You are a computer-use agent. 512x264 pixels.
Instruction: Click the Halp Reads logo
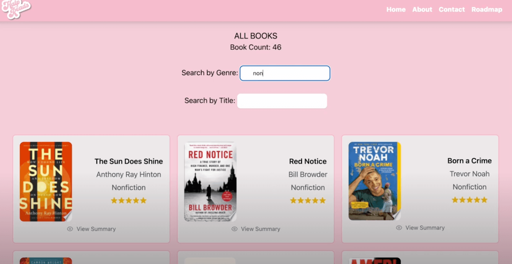click(16, 9)
